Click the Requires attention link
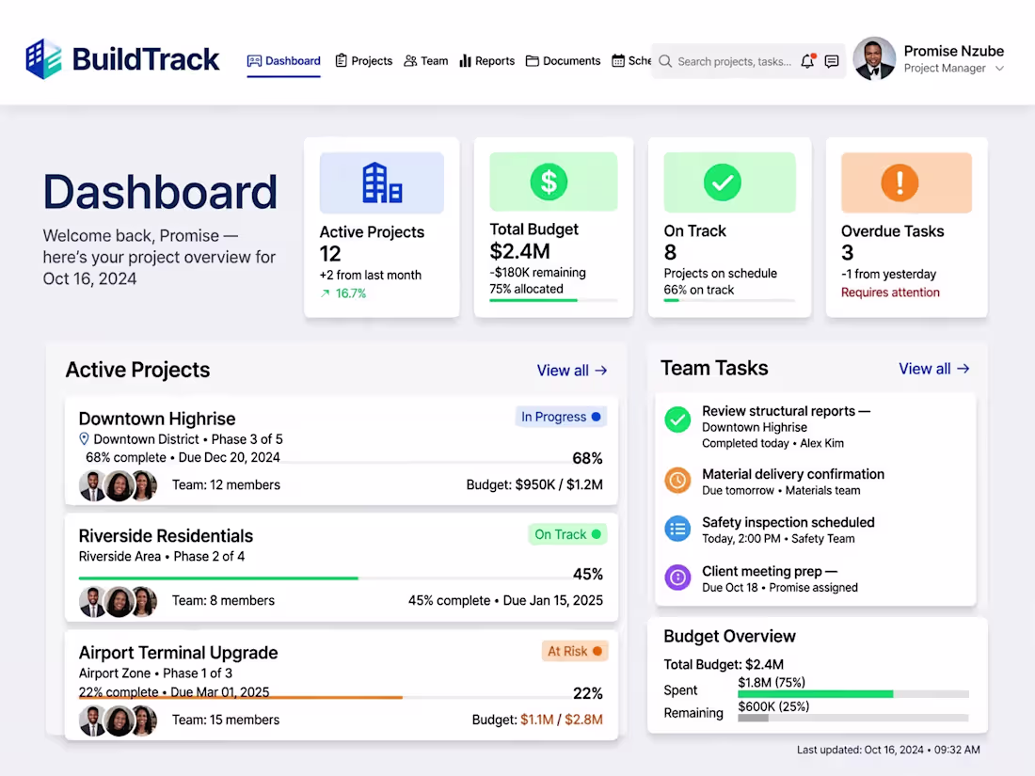 click(x=890, y=293)
